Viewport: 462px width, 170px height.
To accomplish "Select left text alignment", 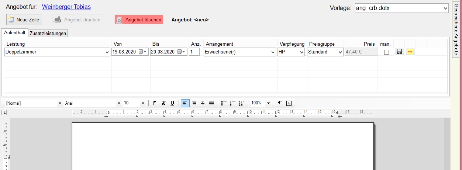I will tap(185, 103).
